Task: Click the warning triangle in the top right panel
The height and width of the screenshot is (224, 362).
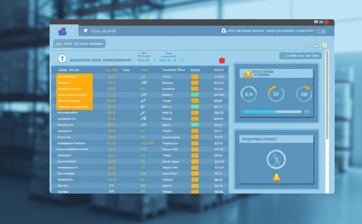Action: [247, 73]
